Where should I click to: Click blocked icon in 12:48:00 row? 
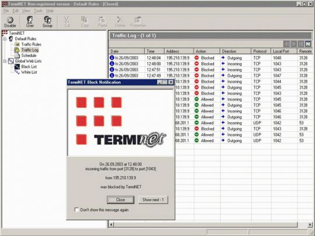pyautogui.click(x=197, y=64)
